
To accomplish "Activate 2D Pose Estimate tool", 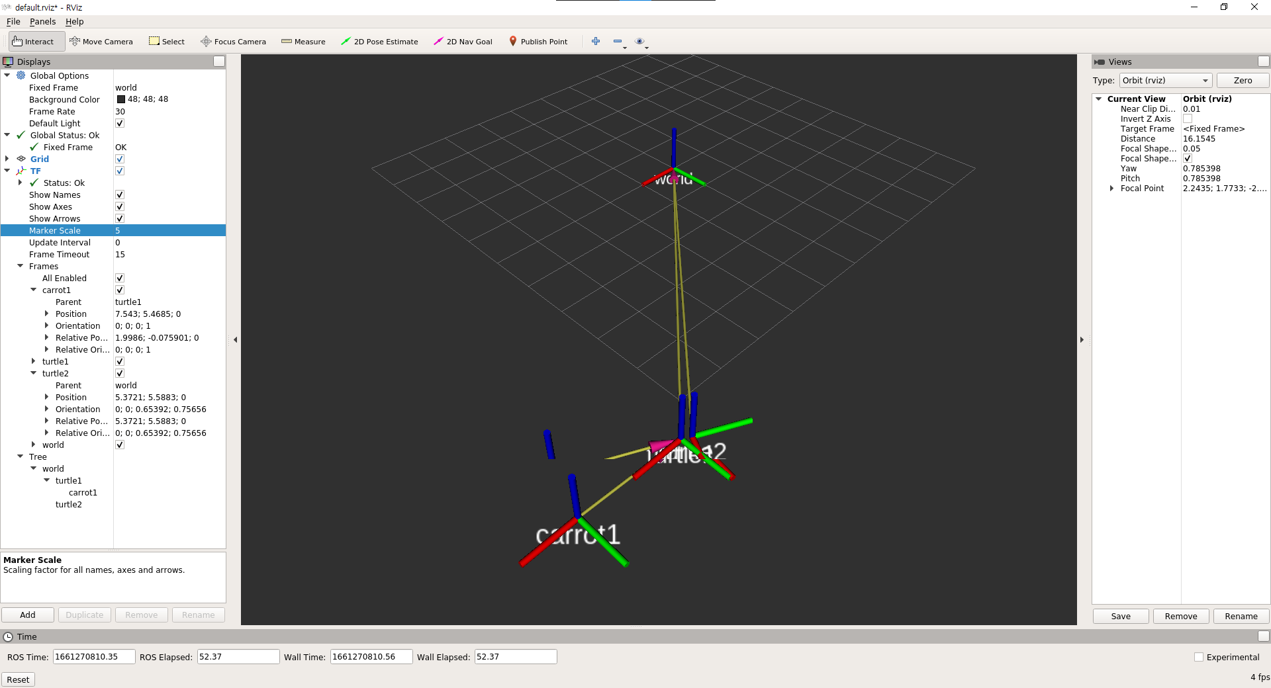I will [379, 42].
